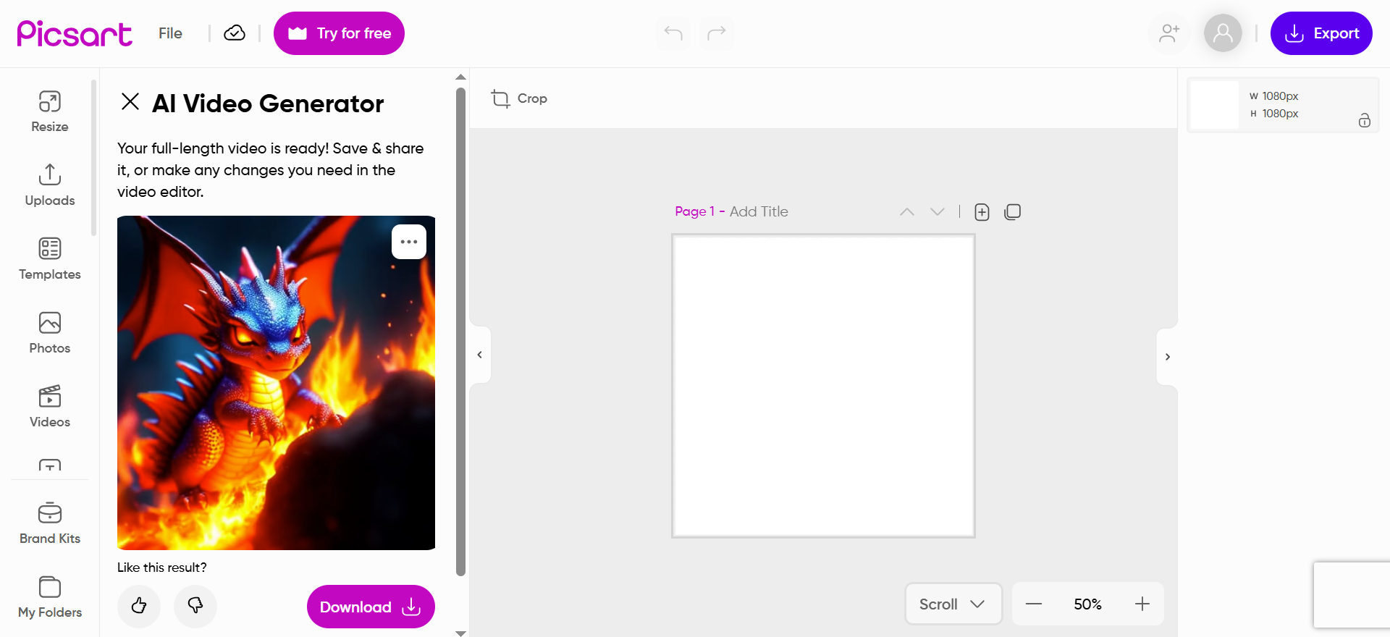Click the canvas size preview thumbnail
This screenshot has width=1390, height=637.
[x=1215, y=105]
